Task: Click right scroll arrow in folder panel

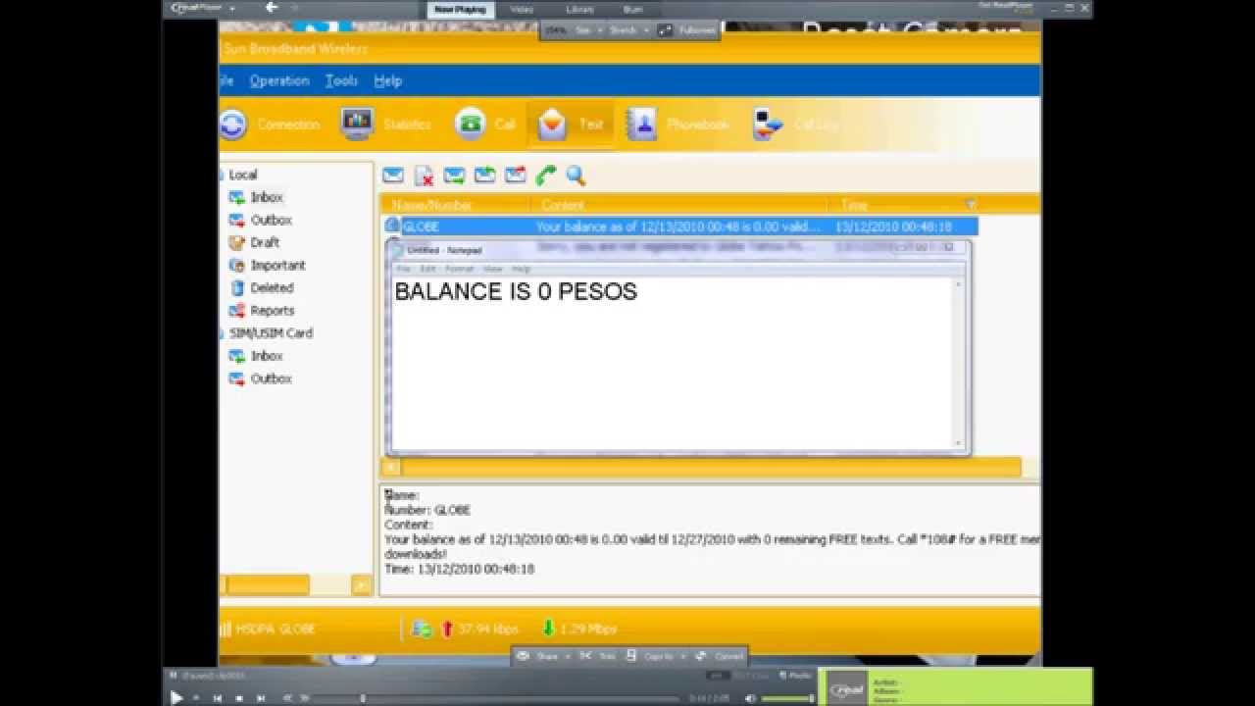Action: 362,585
